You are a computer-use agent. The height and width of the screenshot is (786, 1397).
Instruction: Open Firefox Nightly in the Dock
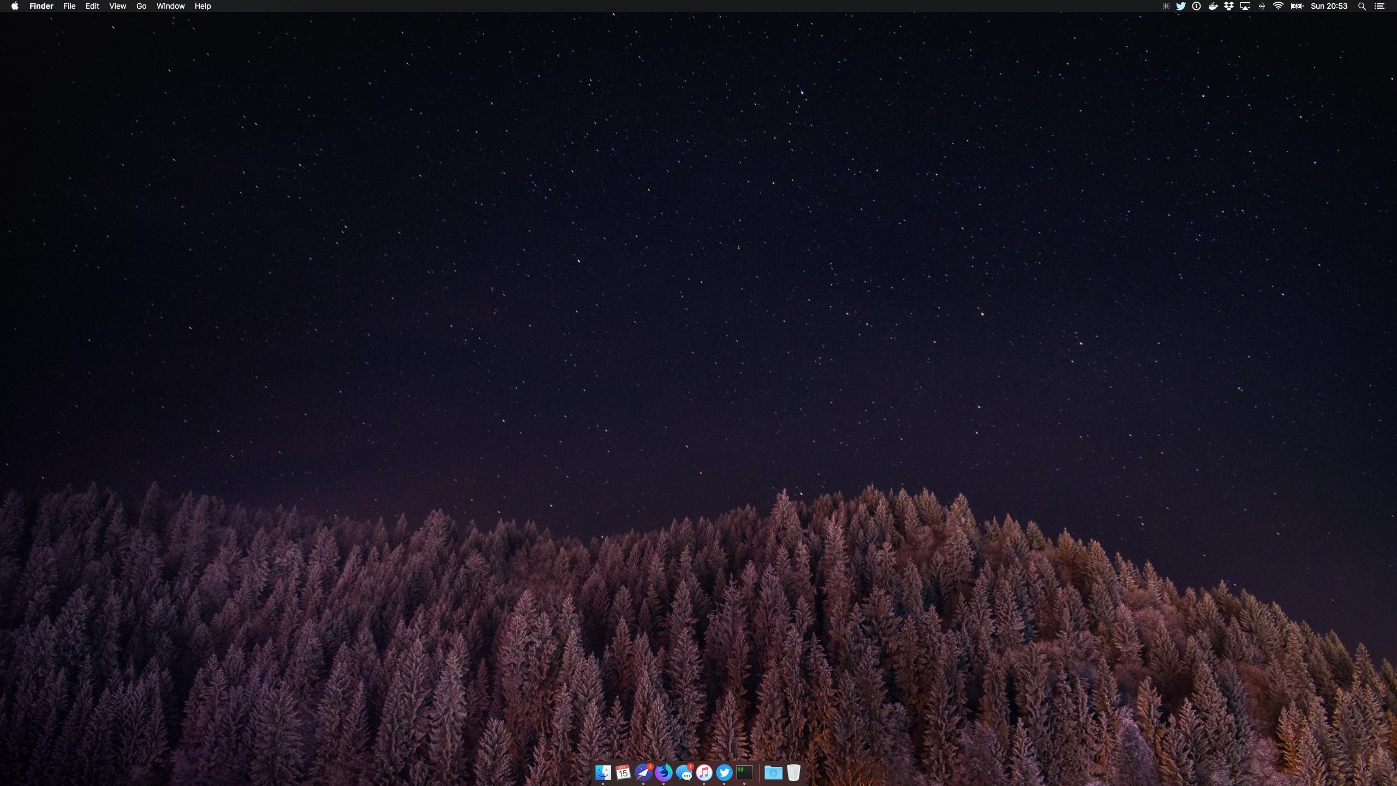coord(664,772)
